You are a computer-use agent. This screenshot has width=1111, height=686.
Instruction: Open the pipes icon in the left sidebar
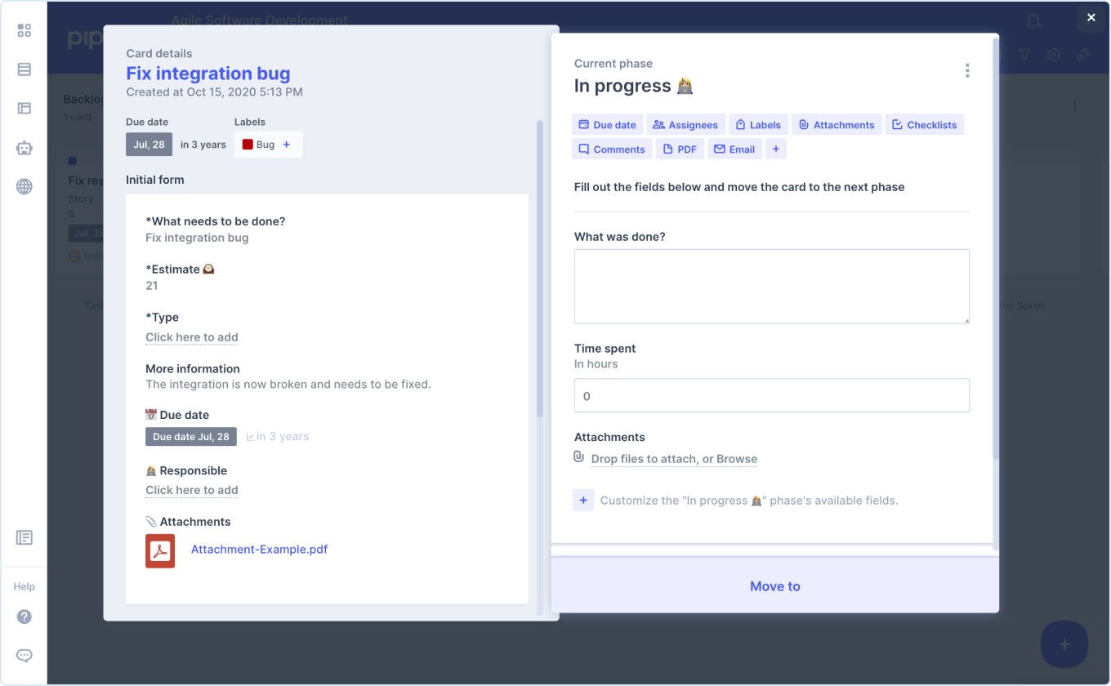24,69
